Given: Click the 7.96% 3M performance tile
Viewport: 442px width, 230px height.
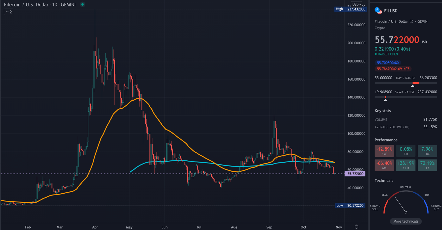Looking at the screenshot, I should (427, 151).
